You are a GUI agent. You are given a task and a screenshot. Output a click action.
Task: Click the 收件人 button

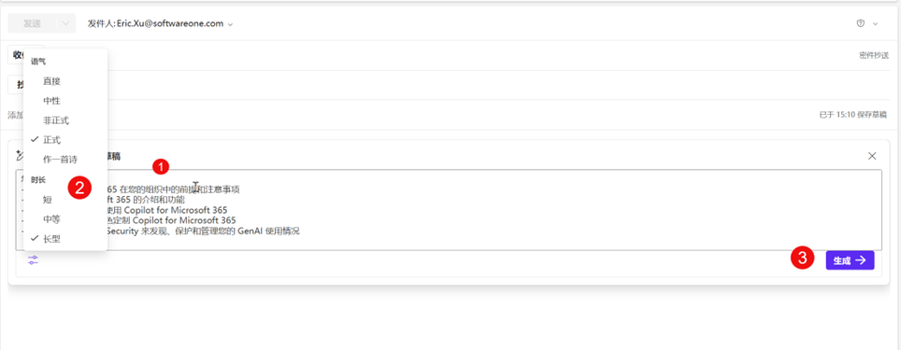coord(17,55)
